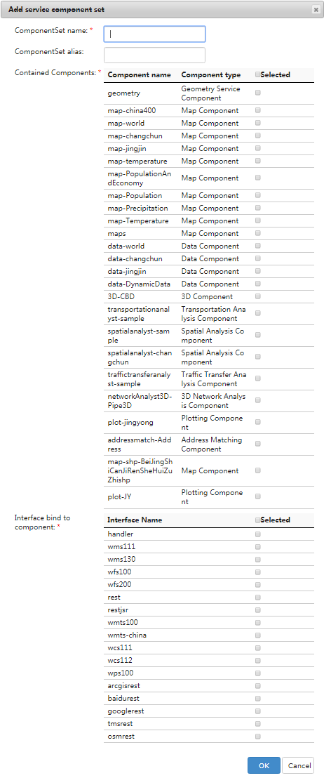Screen dimensions: 324x778
Task: Tick the data-changchun checkbox
Action: click(257, 258)
